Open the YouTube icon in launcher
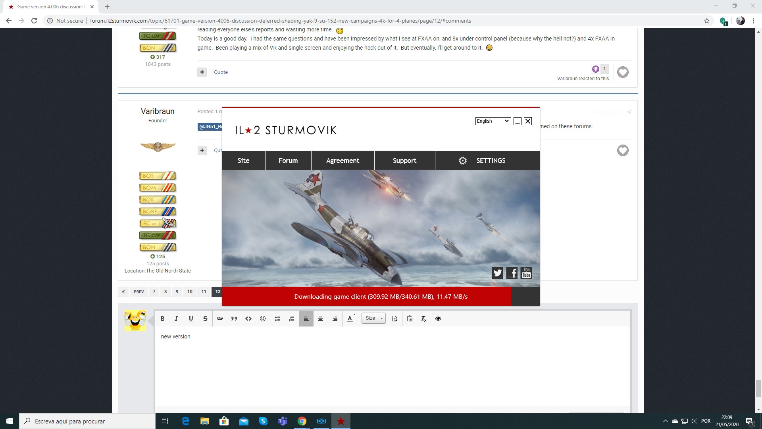The height and width of the screenshot is (429, 762). (x=526, y=273)
